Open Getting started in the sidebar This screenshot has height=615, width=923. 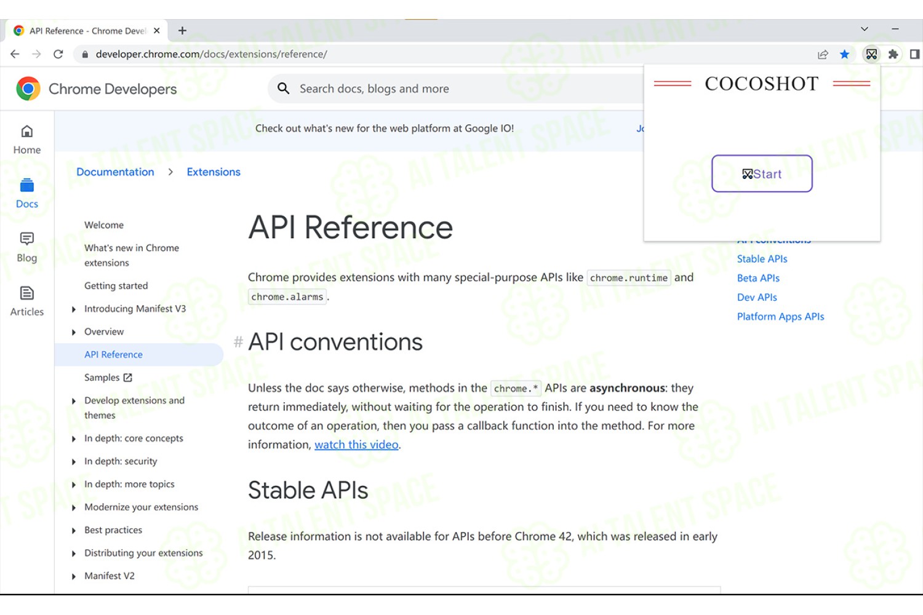(116, 286)
